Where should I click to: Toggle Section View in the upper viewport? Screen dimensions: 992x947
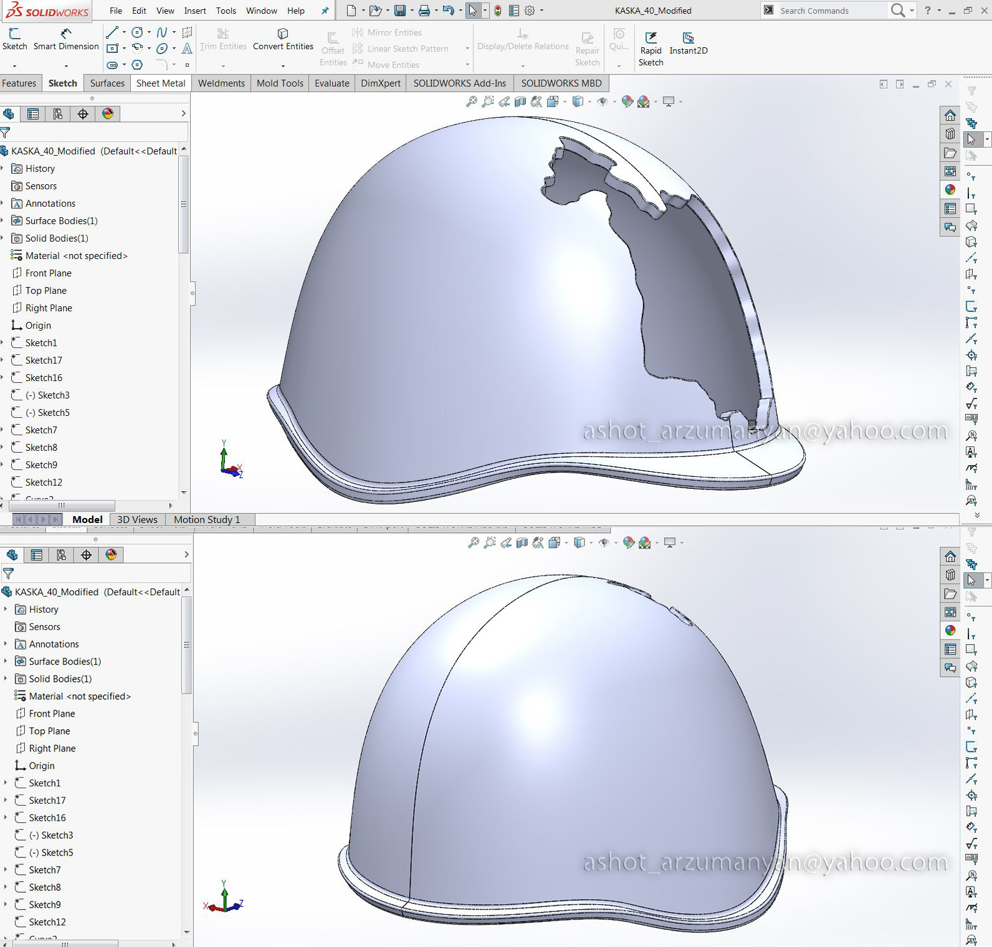pos(520,101)
